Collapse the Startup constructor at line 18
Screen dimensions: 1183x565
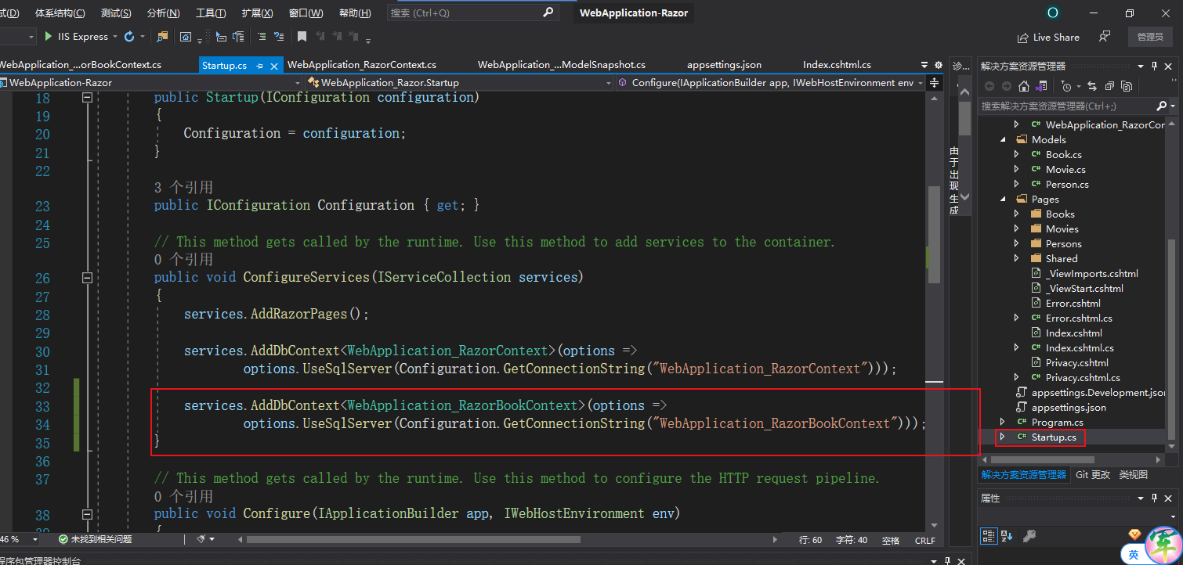click(x=87, y=98)
